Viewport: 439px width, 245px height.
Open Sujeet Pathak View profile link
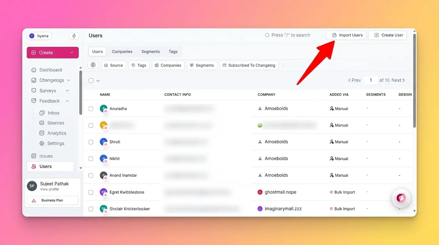(49, 189)
